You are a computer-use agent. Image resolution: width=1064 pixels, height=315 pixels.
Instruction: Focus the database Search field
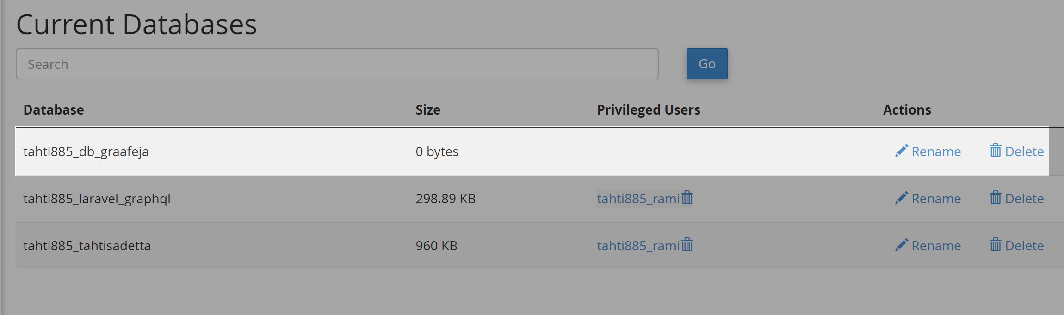pos(337,64)
